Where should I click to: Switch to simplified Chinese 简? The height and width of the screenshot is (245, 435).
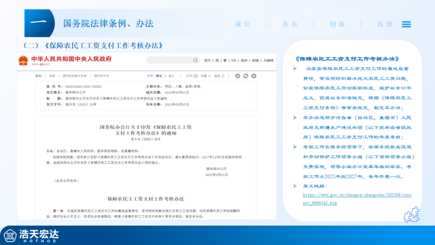tap(217, 61)
